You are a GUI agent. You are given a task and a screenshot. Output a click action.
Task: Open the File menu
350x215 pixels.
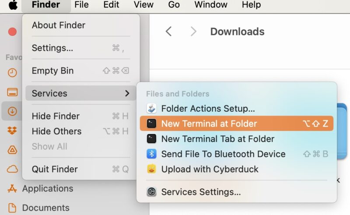click(x=81, y=5)
